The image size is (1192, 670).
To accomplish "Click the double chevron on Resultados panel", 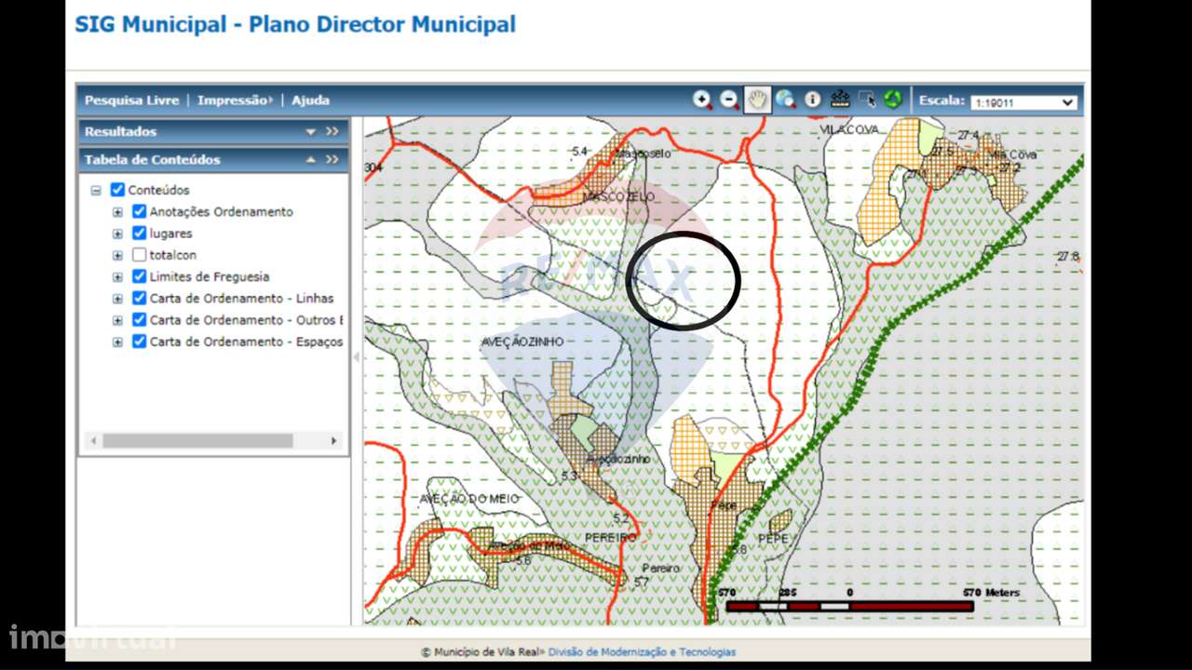I will coord(332,132).
